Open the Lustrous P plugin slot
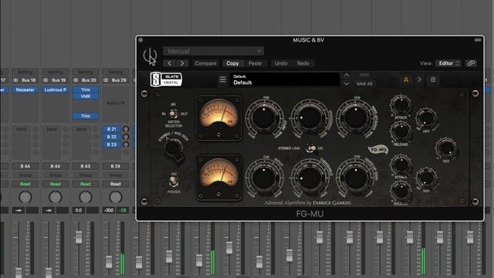494x278 pixels. [56, 90]
